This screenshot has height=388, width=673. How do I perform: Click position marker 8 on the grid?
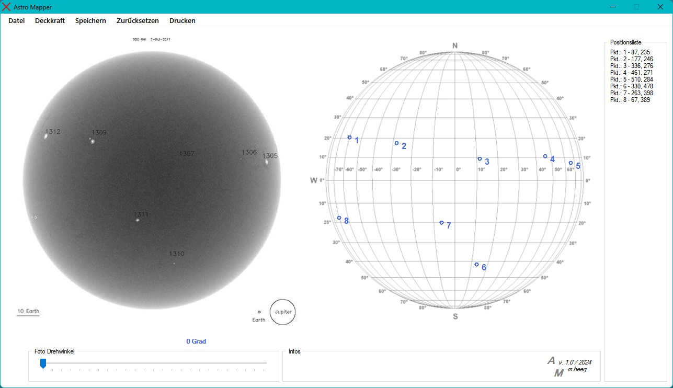[339, 218]
